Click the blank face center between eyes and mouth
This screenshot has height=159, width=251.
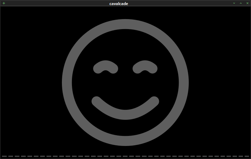click(x=125, y=85)
